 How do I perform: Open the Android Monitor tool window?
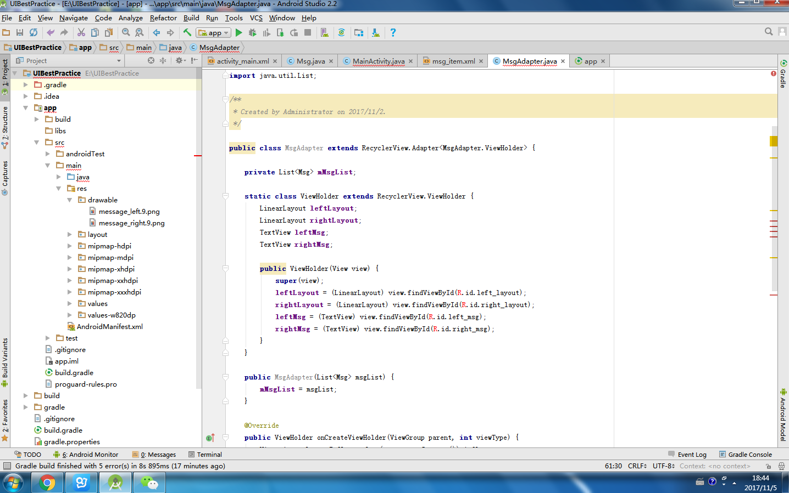pos(86,454)
